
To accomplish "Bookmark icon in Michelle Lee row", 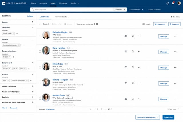I will [x=133, y=67].
